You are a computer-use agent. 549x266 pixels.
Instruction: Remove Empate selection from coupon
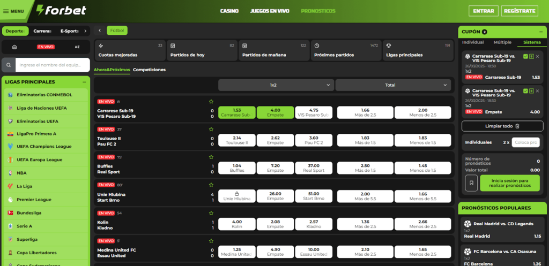click(x=537, y=91)
